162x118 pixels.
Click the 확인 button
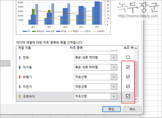tap(112, 109)
